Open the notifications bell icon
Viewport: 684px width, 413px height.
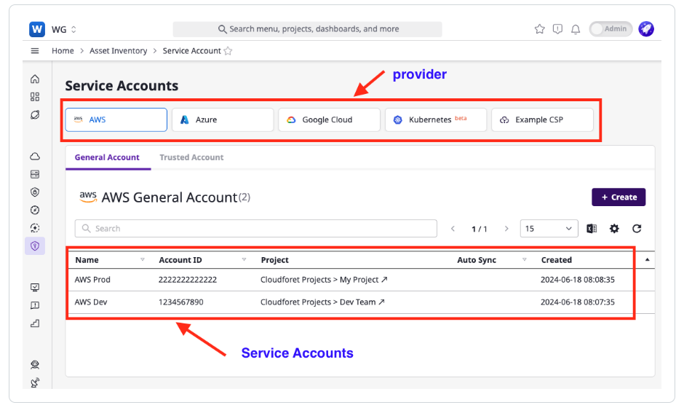(576, 29)
